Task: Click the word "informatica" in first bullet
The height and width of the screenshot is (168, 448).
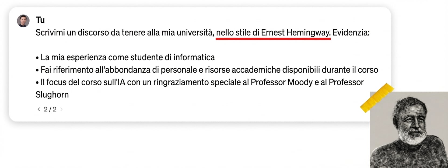Action: coord(194,57)
